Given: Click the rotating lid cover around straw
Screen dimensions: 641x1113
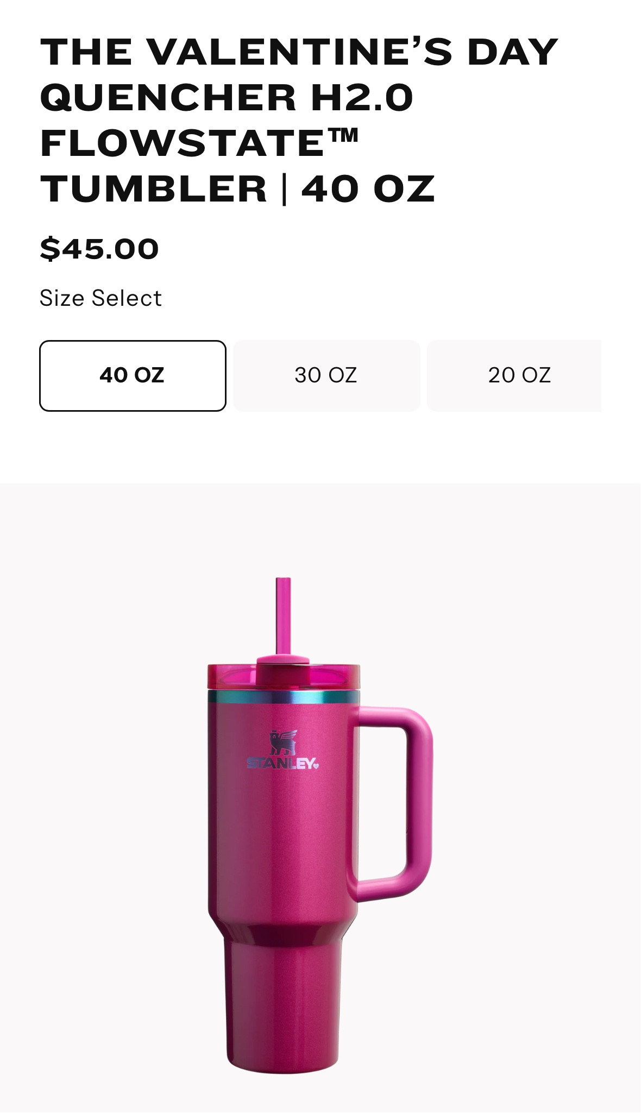Looking at the screenshot, I should 283,671.
